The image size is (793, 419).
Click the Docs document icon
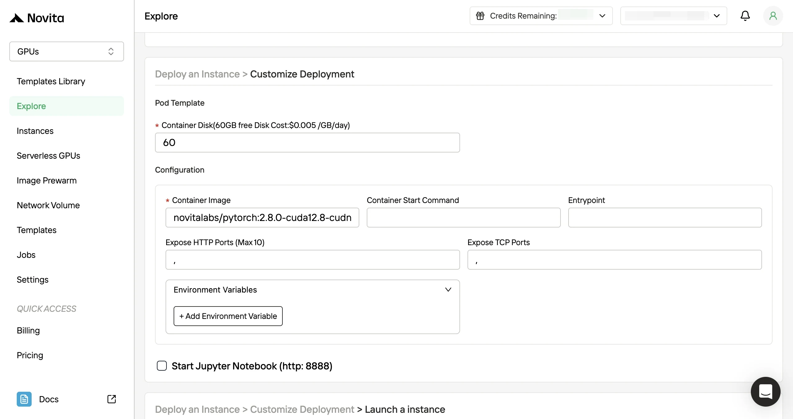click(x=24, y=399)
